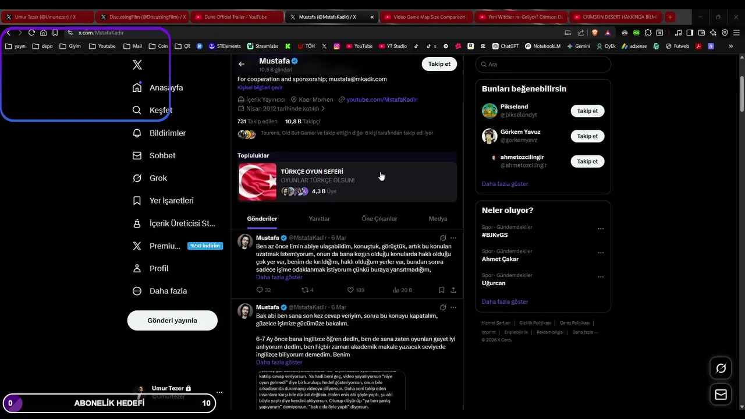Open more options on second tweet
This screenshot has width=745, height=419.
click(453, 307)
